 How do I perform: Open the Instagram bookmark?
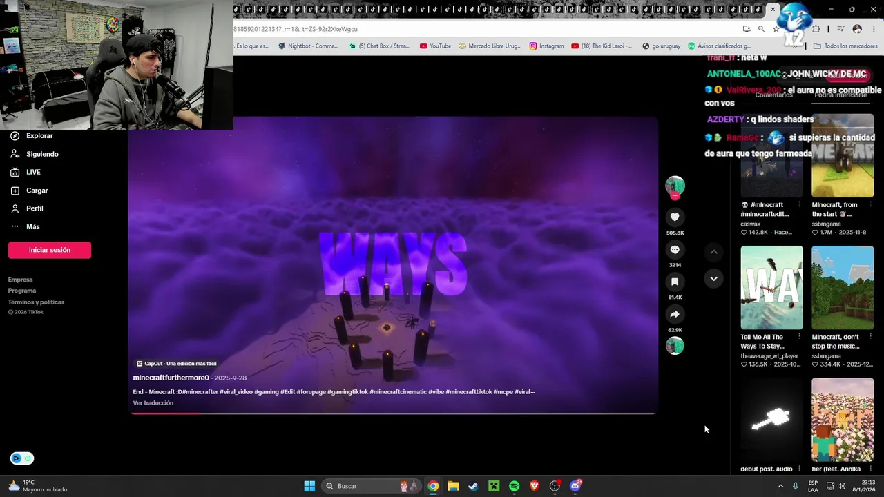click(546, 46)
